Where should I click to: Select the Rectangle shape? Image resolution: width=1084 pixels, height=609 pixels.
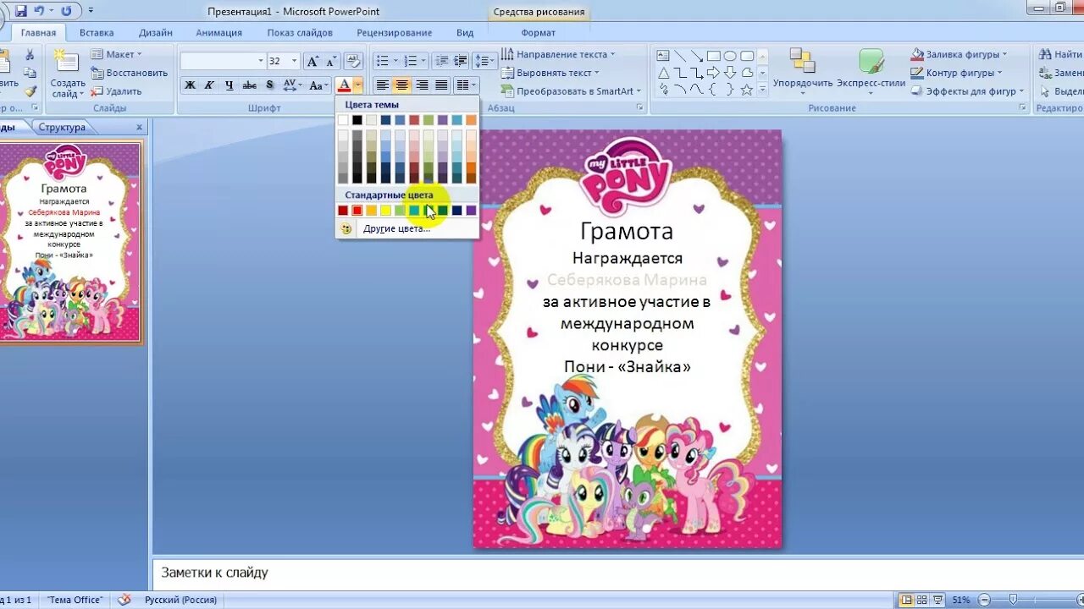point(714,56)
